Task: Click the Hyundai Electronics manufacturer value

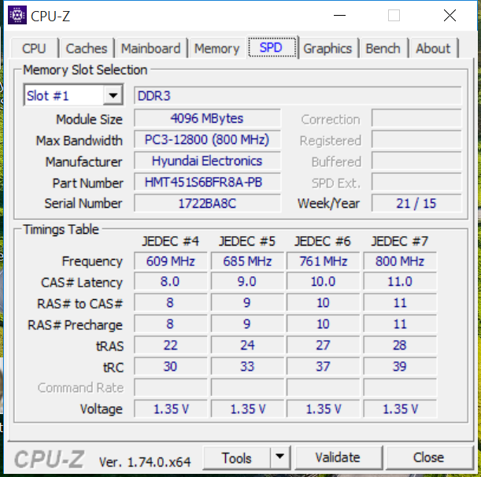Action: pyautogui.click(x=207, y=161)
